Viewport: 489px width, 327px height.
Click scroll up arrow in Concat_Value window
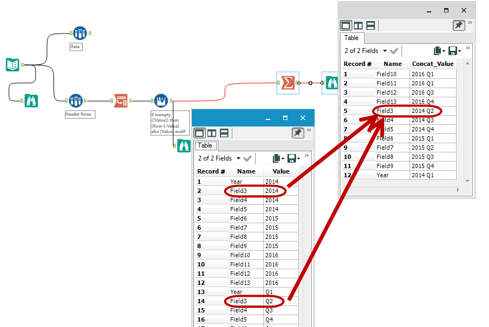(x=467, y=63)
